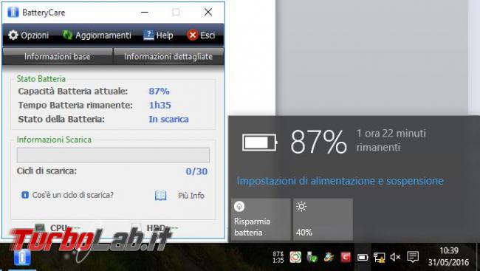Toggle Risparmia batteria tile
The width and height of the screenshot is (480, 271).
pos(261,219)
